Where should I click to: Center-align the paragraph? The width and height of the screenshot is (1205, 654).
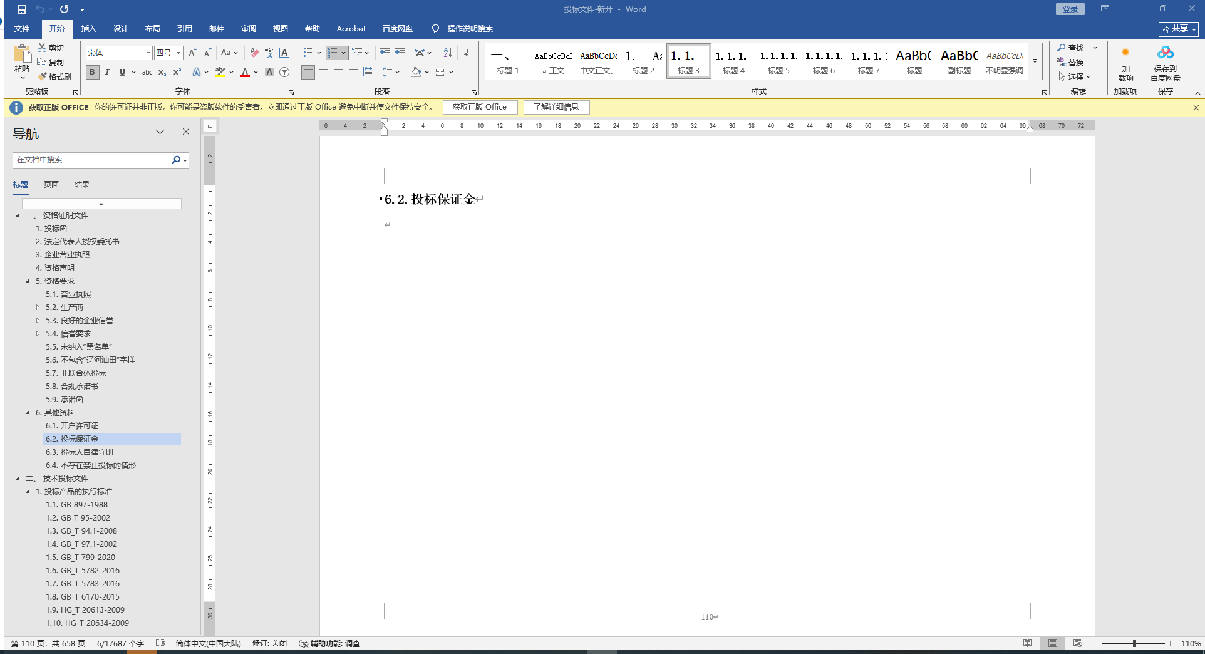coord(323,72)
